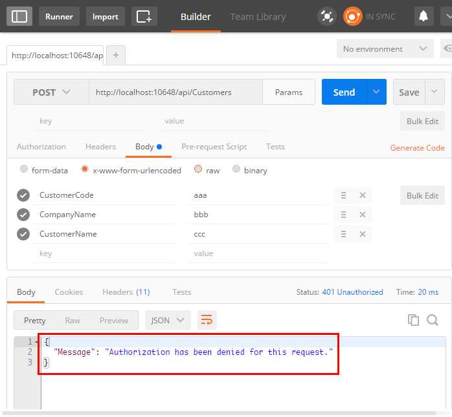Expand the POST method dropdown
The image size is (452, 417).
point(51,92)
